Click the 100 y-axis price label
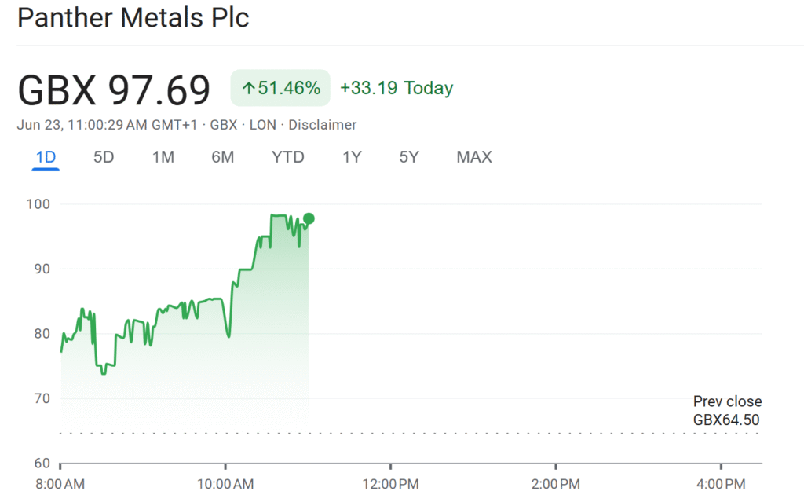804x502 pixels. pyautogui.click(x=38, y=204)
